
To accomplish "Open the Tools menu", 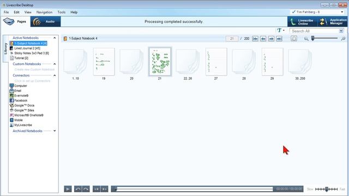I will click(x=62, y=12).
